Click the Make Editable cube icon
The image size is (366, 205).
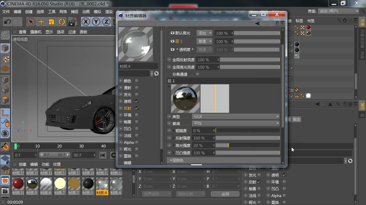5,48
